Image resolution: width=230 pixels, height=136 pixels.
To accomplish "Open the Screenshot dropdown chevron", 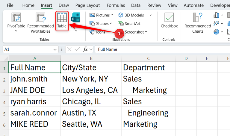I will [146, 32].
